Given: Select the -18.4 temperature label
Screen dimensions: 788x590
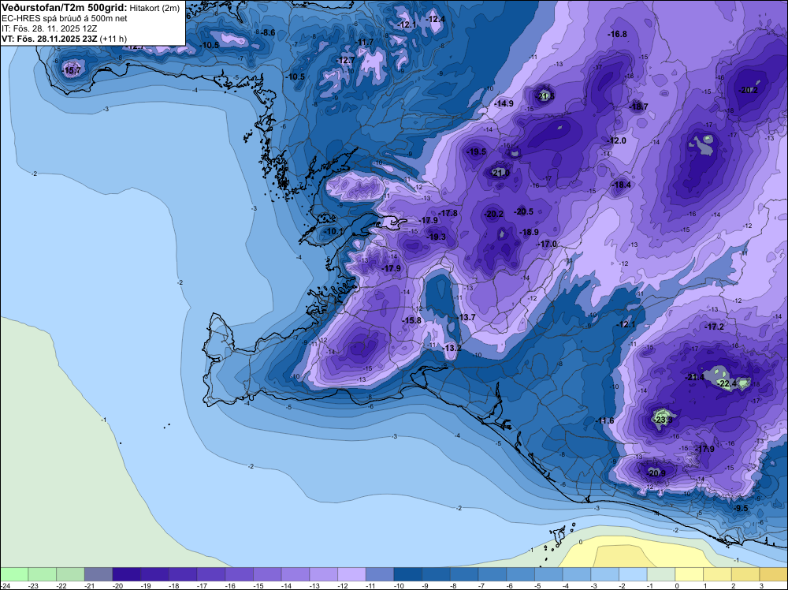Looking at the screenshot, I should 621,185.
